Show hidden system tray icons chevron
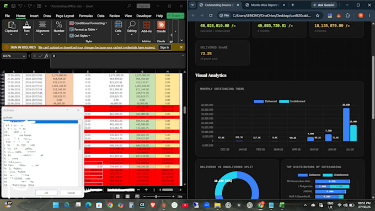375x211 pixels. [305, 205]
